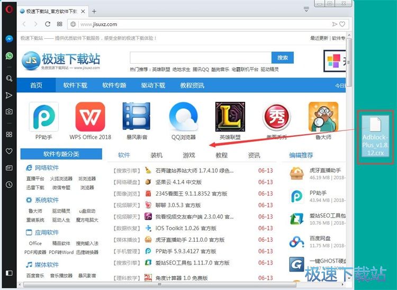Open the Opera menu logo
This screenshot has width=397, height=290.
(x=9, y=10)
